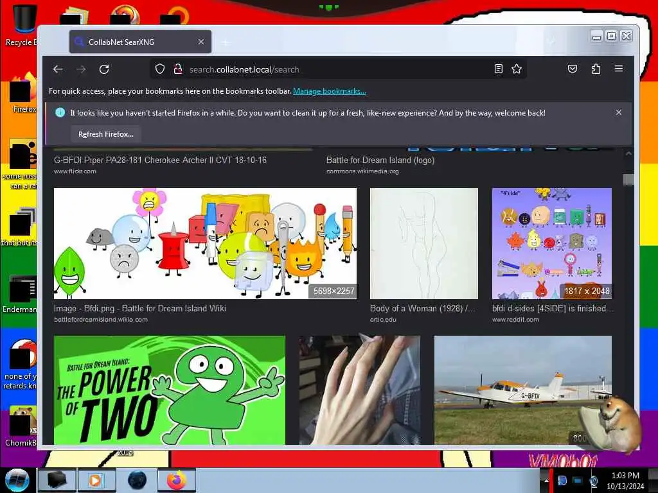Reload the current search page
Image resolution: width=658 pixels, height=493 pixels.
click(x=104, y=69)
